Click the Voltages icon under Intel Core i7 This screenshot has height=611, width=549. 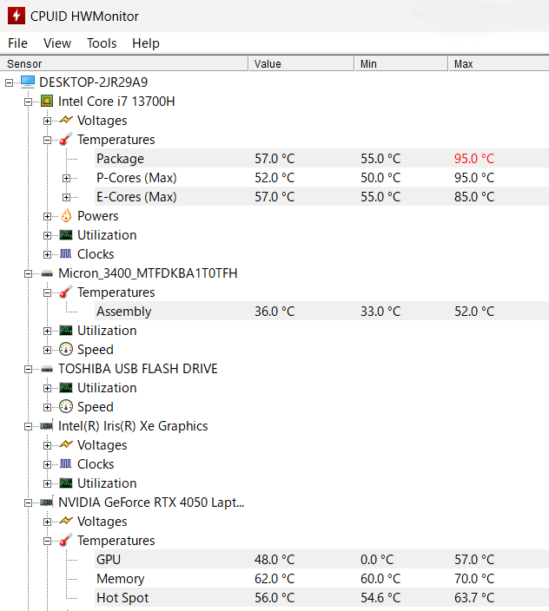tap(66, 120)
